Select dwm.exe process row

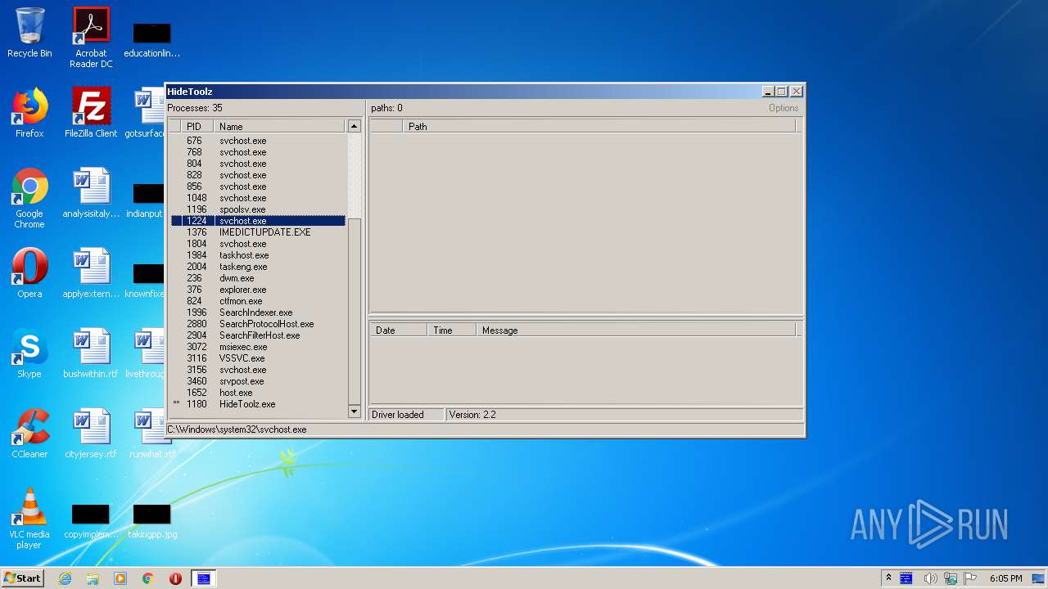point(258,278)
